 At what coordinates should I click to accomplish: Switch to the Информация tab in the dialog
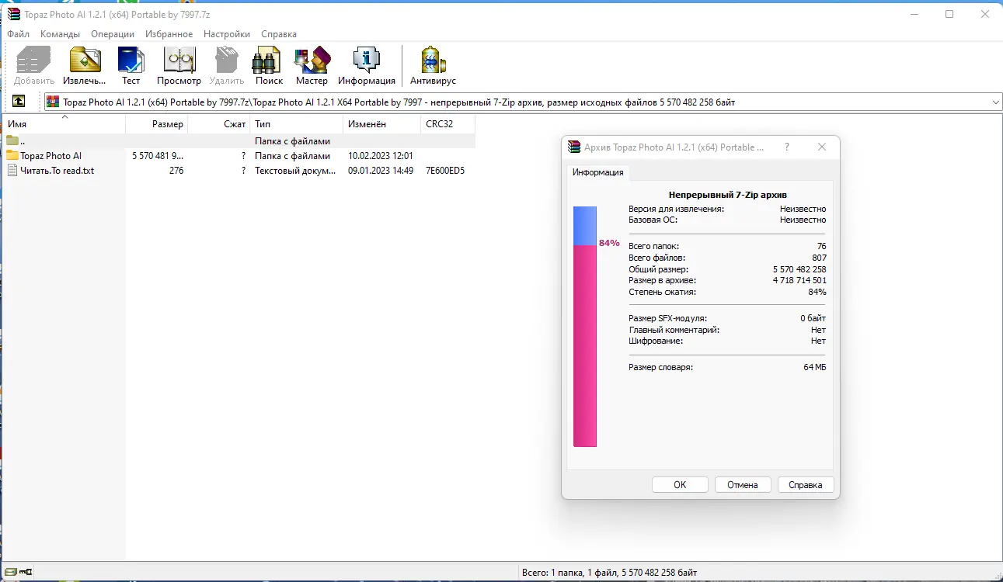[597, 172]
